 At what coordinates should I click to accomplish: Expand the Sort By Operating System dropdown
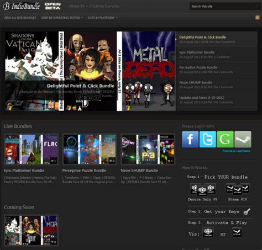tap(62, 18)
